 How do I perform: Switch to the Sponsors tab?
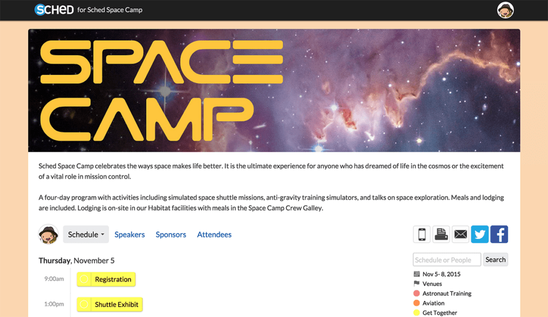(x=171, y=234)
